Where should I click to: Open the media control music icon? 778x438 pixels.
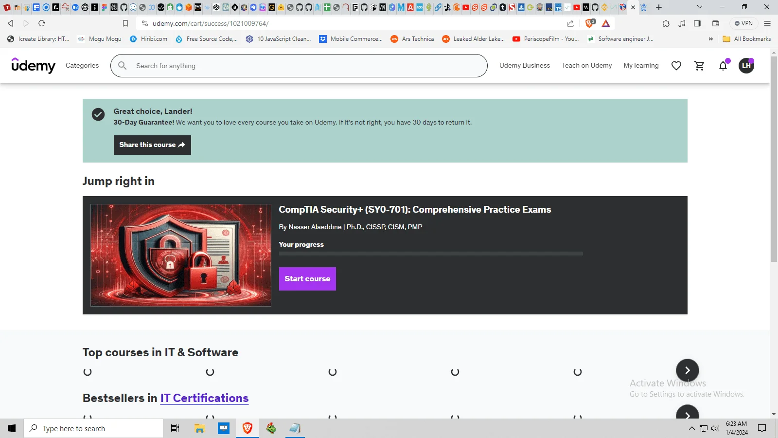pyautogui.click(x=682, y=23)
